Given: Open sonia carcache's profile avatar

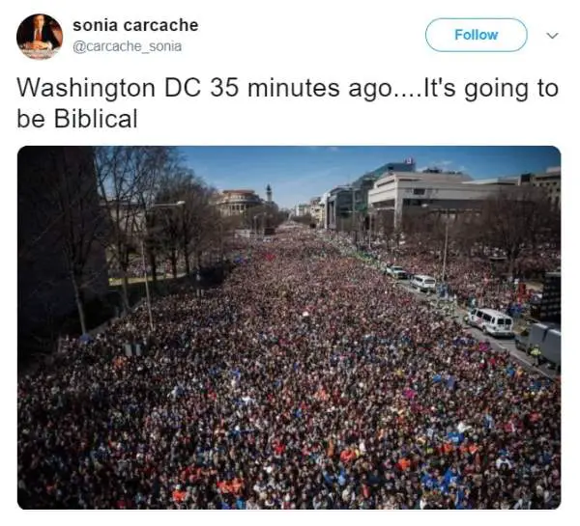Looking at the screenshot, I should (x=40, y=37).
